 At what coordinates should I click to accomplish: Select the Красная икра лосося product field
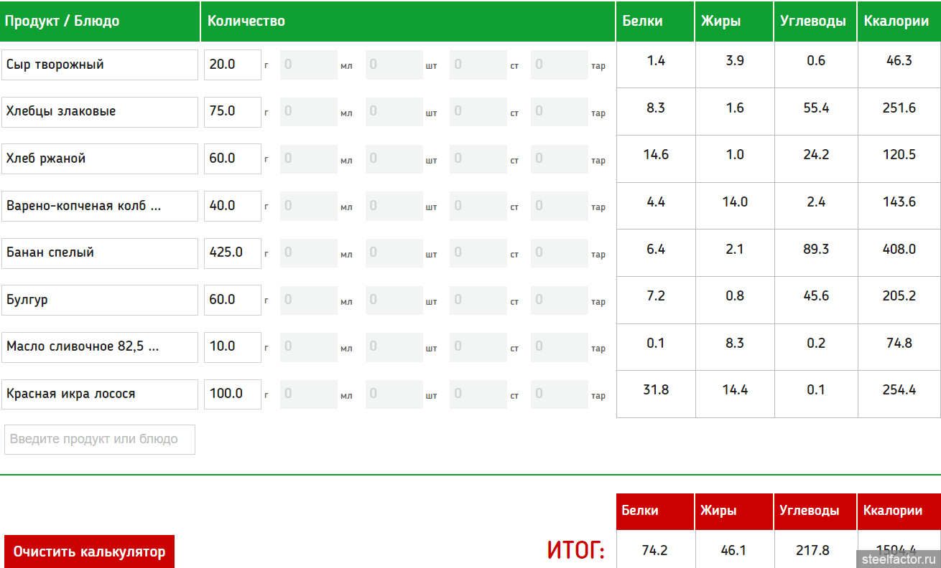100,394
